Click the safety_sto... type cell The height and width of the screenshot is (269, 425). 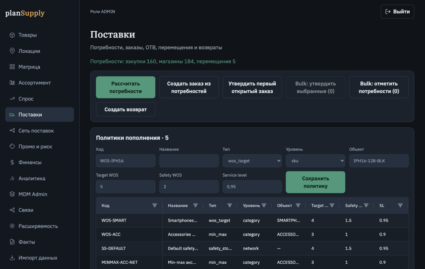pos(220,248)
